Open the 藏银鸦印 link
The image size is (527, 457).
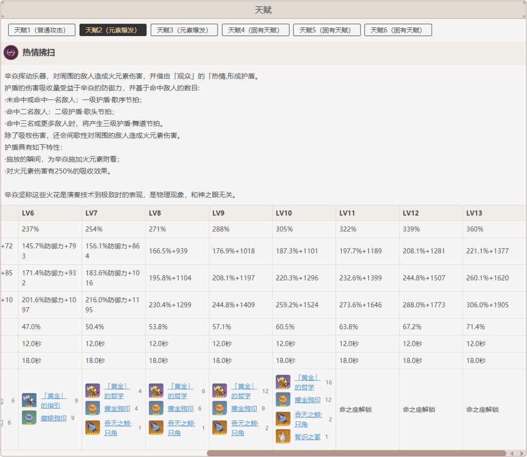tap(54, 418)
